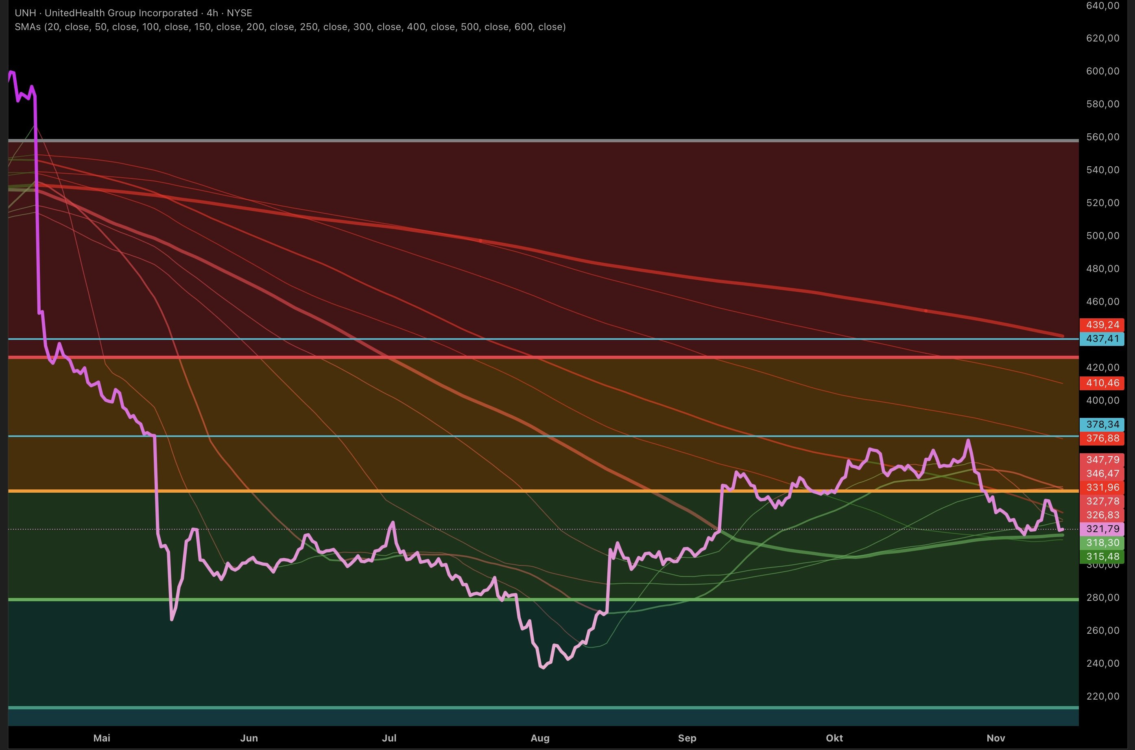Click the 439,24 red price label
Image resolution: width=1135 pixels, height=750 pixels.
[1102, 325]
